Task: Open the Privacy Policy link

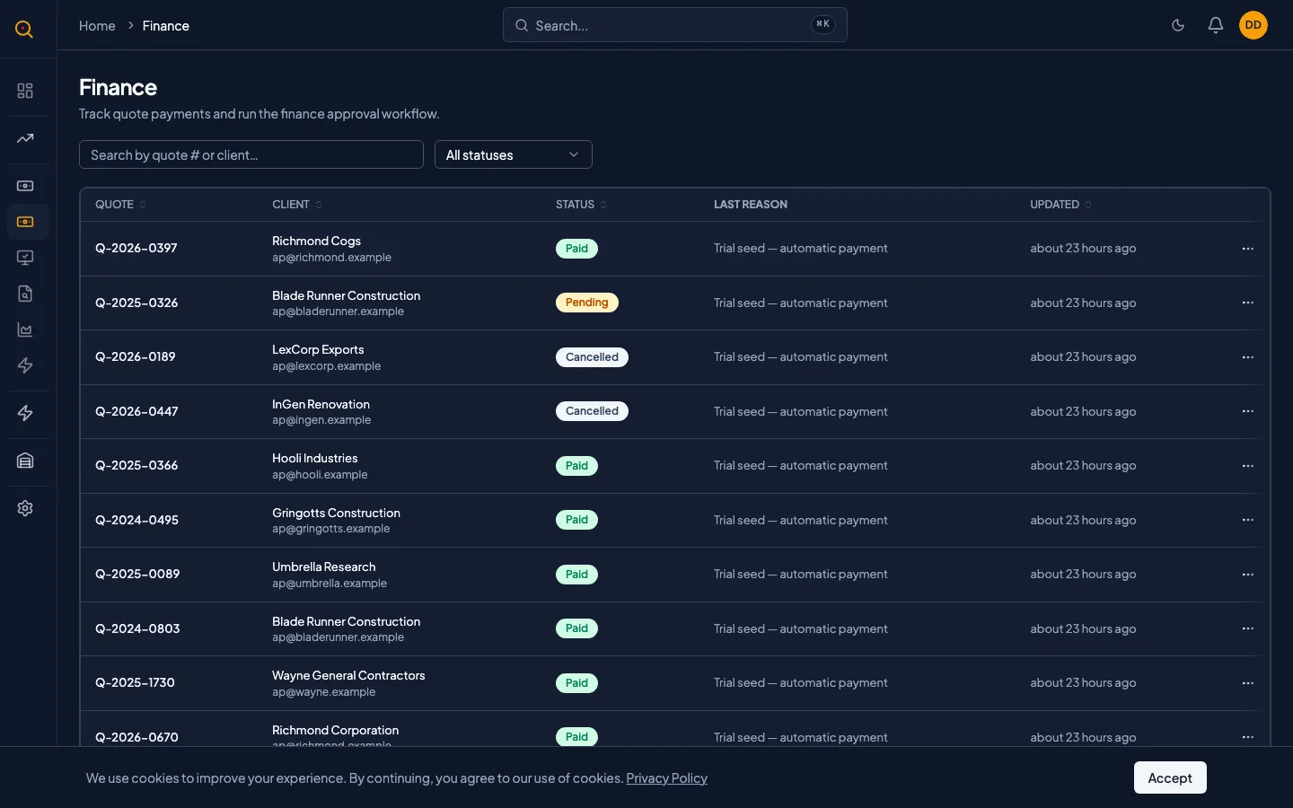Action: pos(666,778)
